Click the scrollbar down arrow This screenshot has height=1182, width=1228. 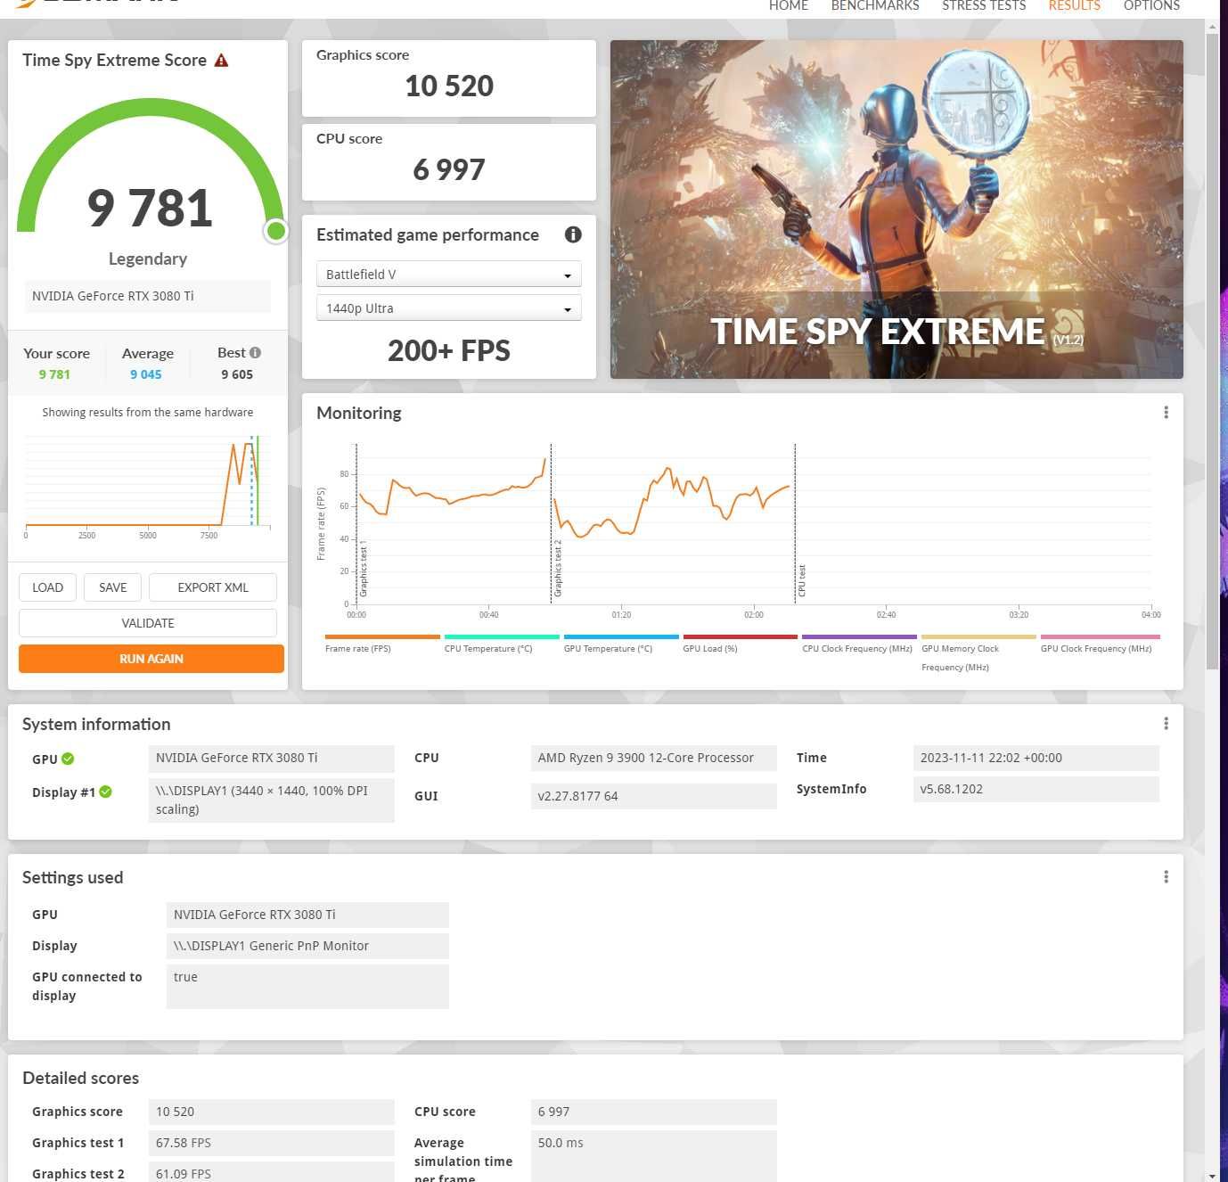pyautogui.click(x=1212, y=1176)
